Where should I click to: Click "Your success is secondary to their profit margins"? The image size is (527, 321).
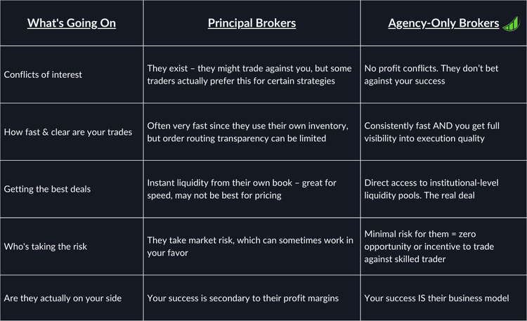(x=243, y=298)
